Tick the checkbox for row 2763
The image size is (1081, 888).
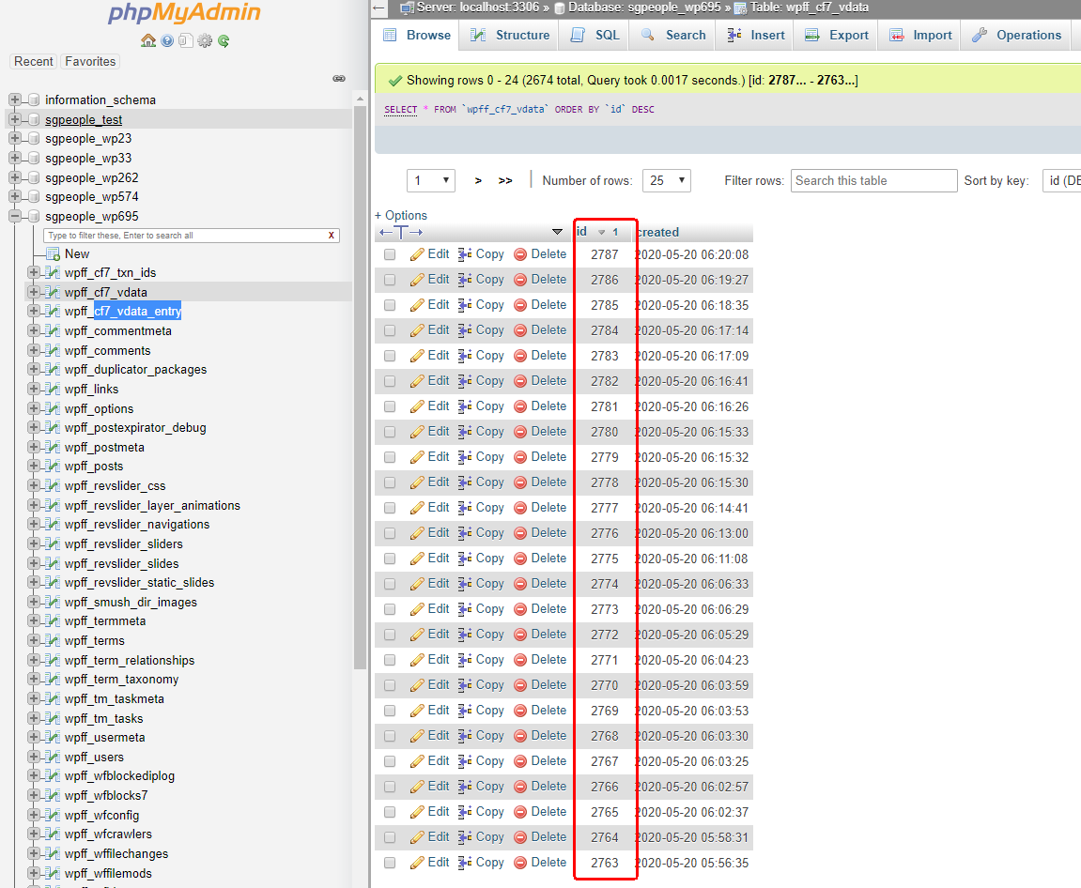[390, 863]
